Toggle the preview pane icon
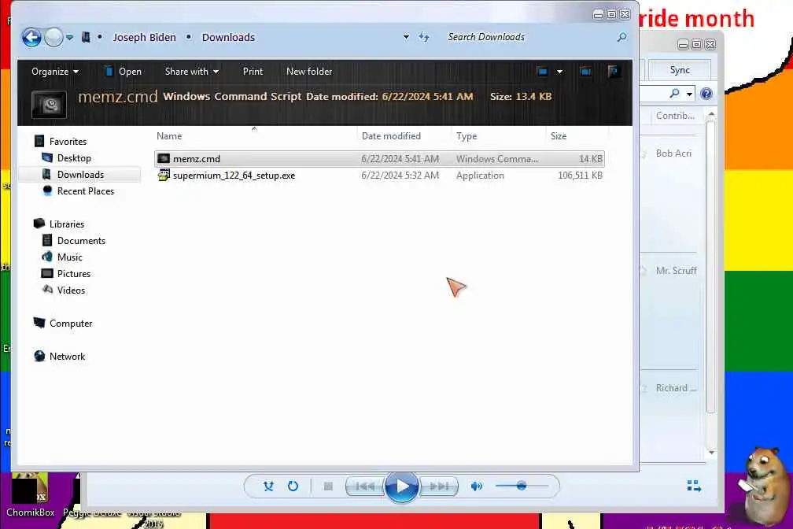Viewport: 793px width, 529px height. 585,72
